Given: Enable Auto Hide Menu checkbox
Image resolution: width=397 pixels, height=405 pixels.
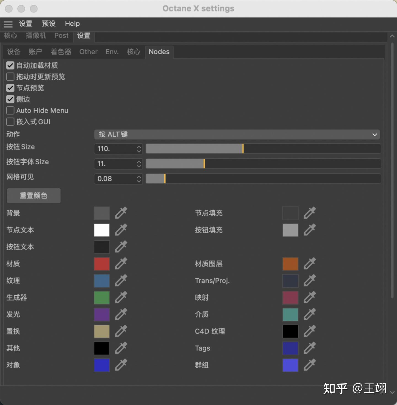Looking at the screenshot, I should point(10,111).
